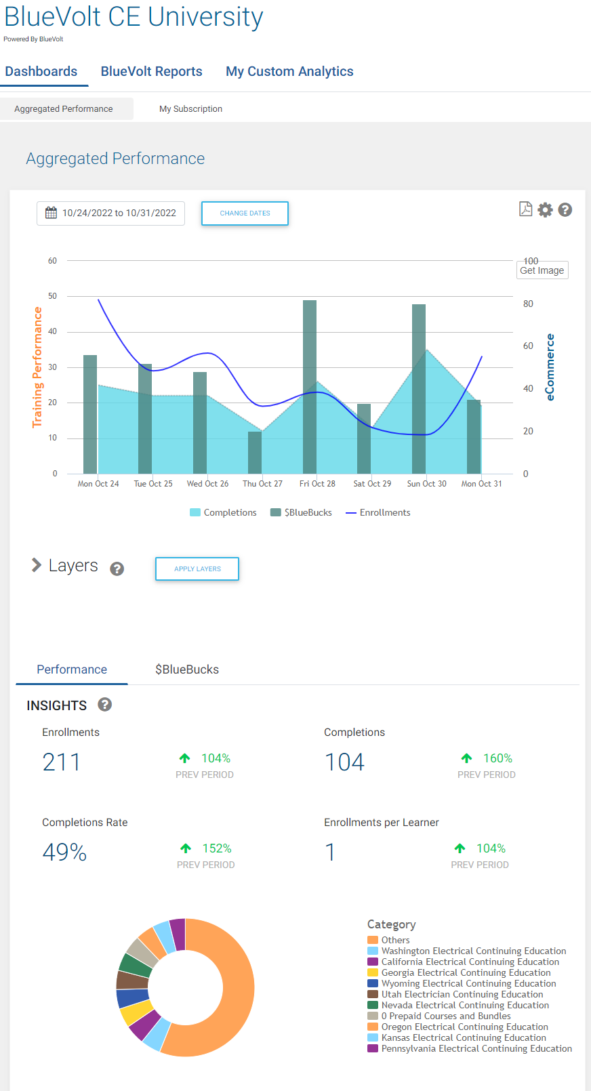Toggle Completions series in chart legend

click(223, 512)
